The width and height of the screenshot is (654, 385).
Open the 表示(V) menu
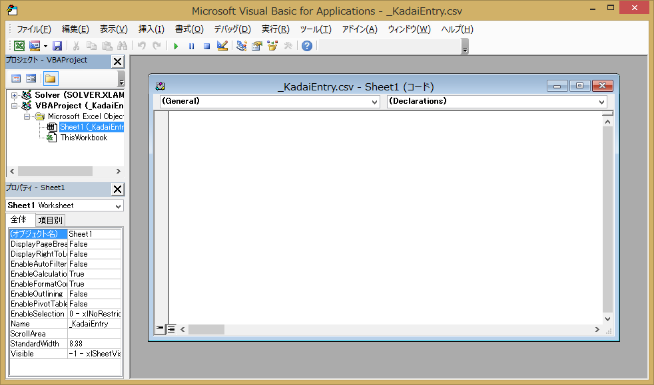[113, 29]
